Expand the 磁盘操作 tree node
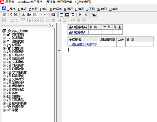The image size is (157, 122). (4, 76)
